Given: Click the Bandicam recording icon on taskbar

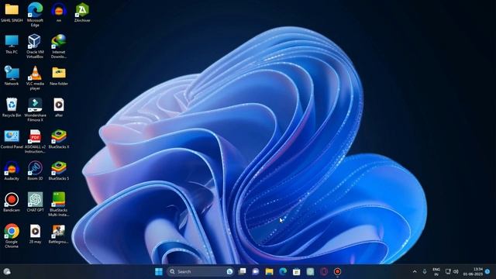Looking at the screenshot, I should tap(338, 271).
